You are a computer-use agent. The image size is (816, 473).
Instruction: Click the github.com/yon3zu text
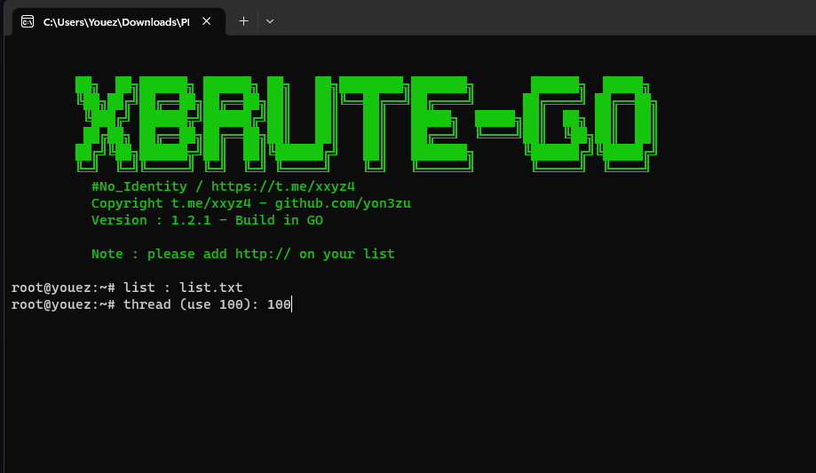(x=343, y=203)
